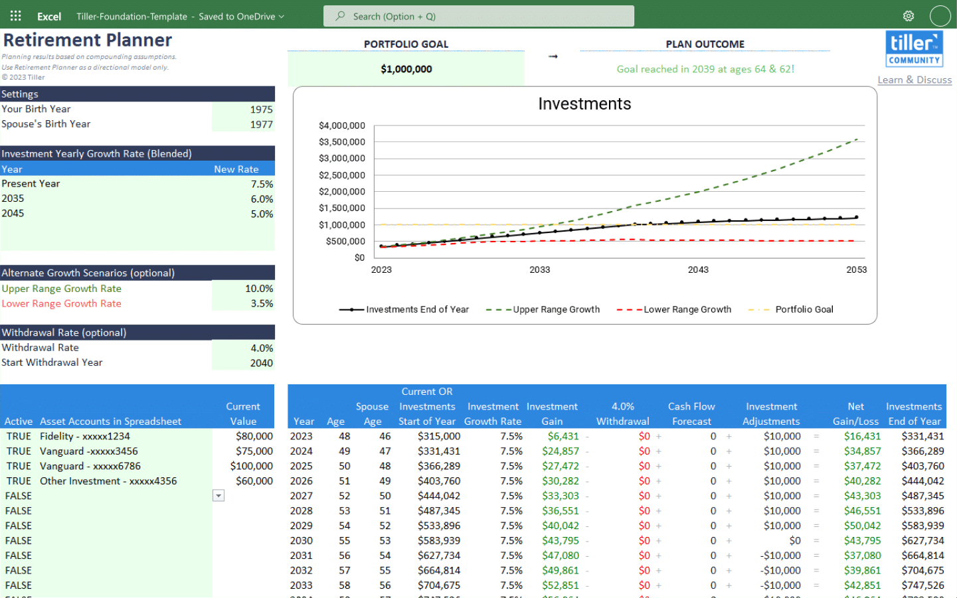Open the asset account dropdown in the empty row
Image resolution: width=957 pixels, height=598 pixels.
pos(218,495)
